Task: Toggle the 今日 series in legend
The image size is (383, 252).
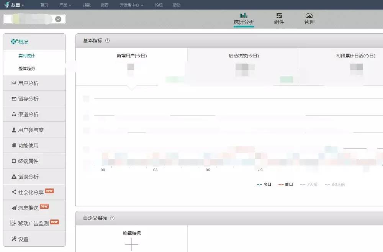Action: coord(264,184)
